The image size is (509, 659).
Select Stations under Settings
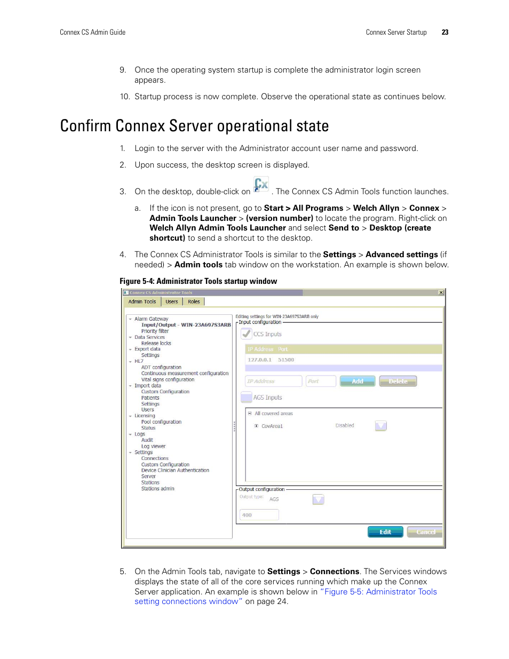[150, 482]
